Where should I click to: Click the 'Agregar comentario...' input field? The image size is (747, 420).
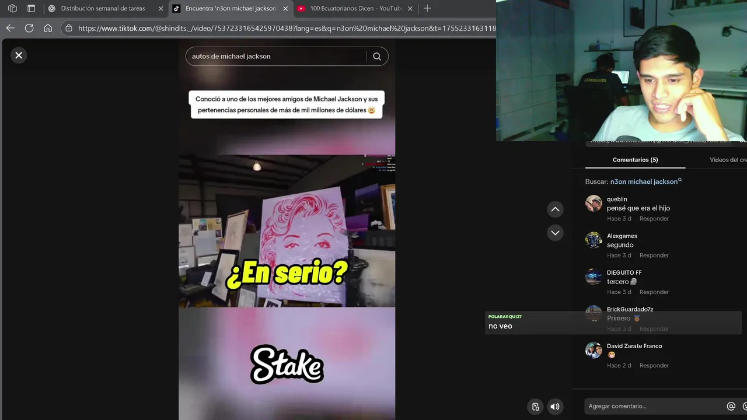(654, 406)
